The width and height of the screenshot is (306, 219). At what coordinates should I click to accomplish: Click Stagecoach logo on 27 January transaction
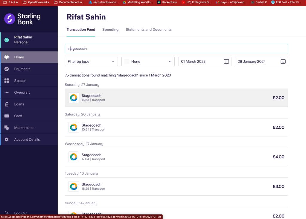coord(74,98)
